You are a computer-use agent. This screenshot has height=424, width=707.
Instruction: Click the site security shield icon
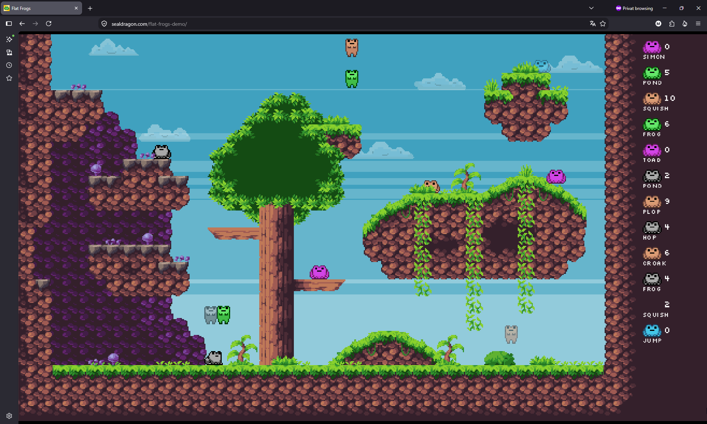104,24
